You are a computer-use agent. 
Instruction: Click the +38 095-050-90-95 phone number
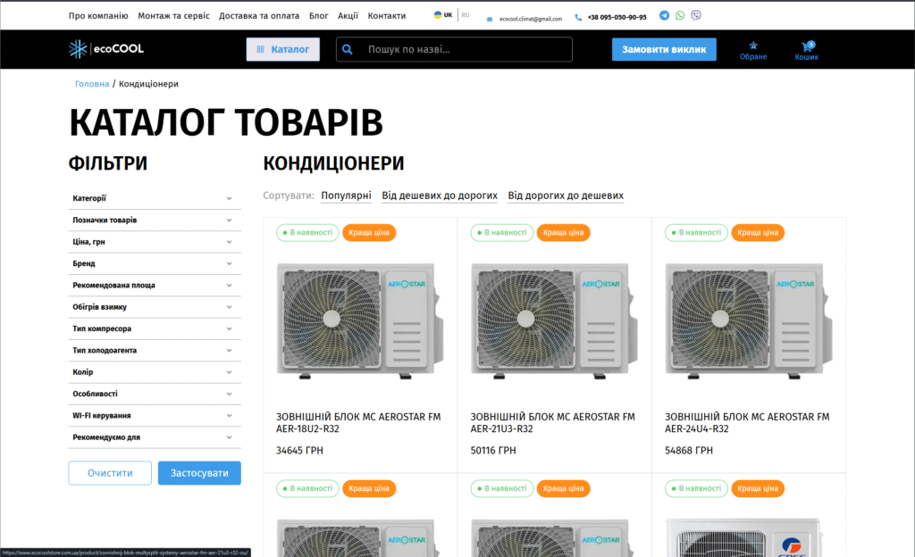[617, 18]
